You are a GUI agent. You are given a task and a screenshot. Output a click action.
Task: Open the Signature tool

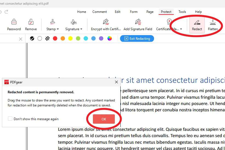(74, 25)
